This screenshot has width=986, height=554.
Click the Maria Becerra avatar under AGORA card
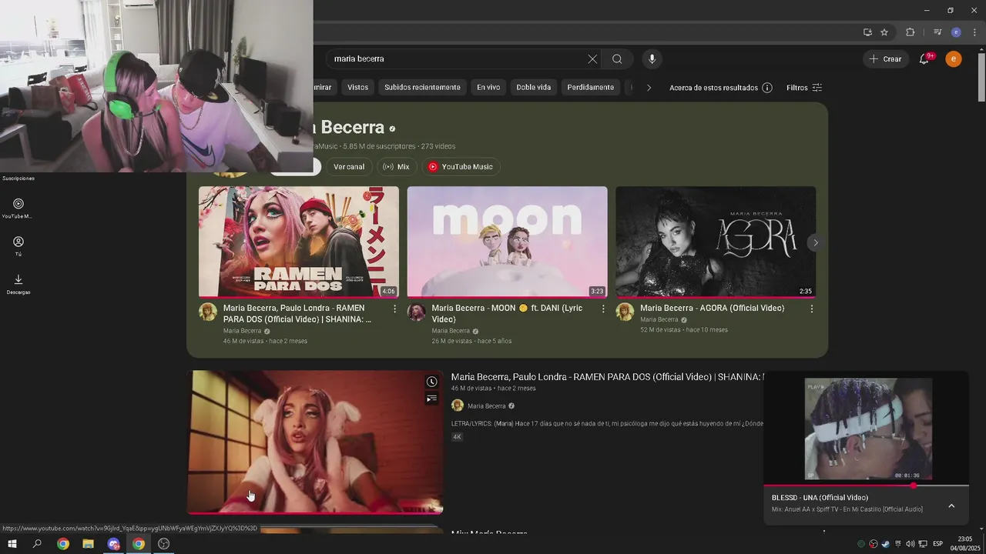point(625,312)
